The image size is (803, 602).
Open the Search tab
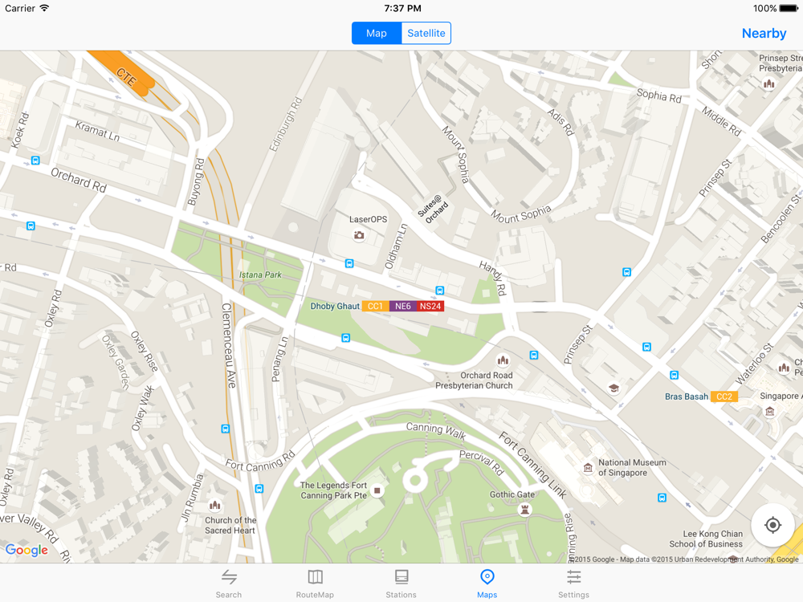(228, 584)
